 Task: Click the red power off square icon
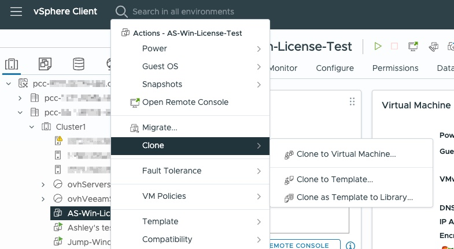pyautogui.click(x=394, y=46)
